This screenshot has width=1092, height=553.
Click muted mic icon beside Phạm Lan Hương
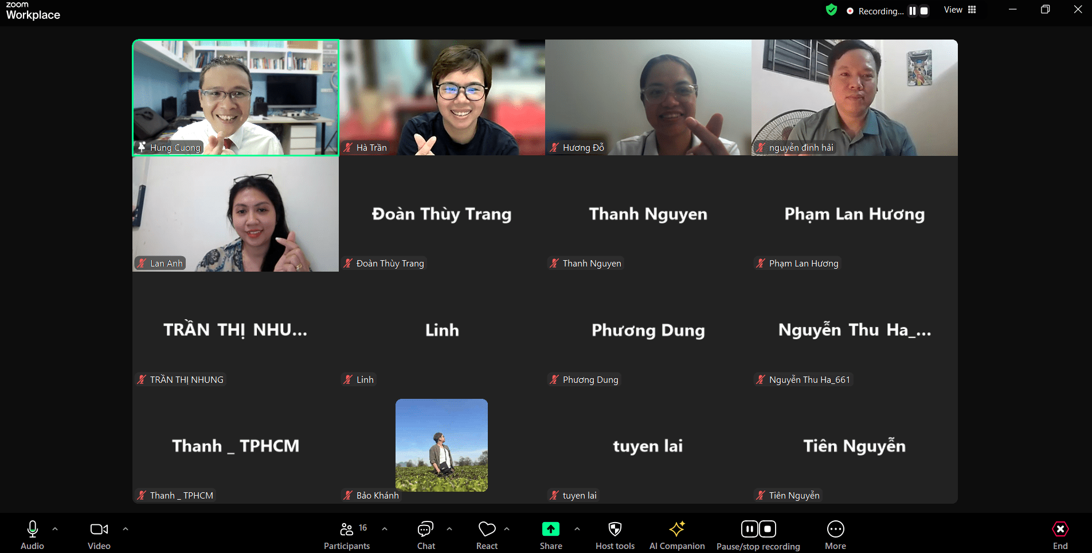[761, 264]
